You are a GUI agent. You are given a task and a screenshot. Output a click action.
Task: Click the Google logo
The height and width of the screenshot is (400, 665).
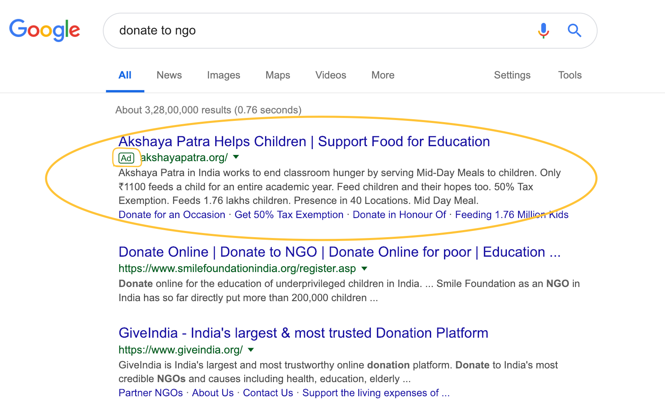tap(45, 30)
